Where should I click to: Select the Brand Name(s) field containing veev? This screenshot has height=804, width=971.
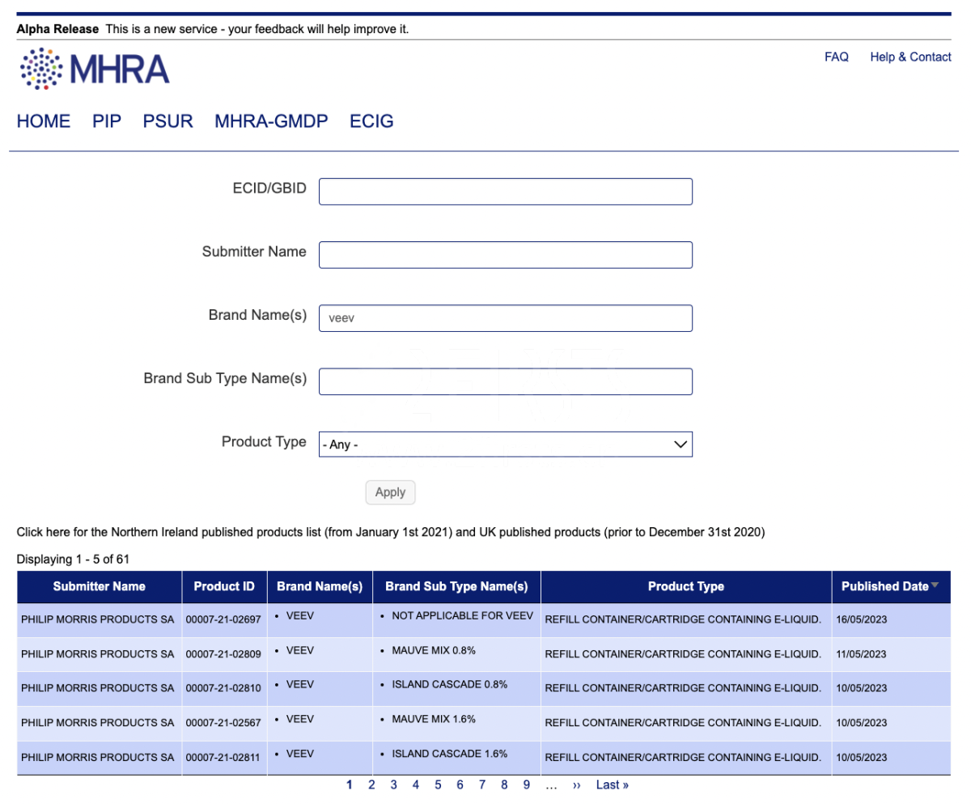click(x=506, y=318)
